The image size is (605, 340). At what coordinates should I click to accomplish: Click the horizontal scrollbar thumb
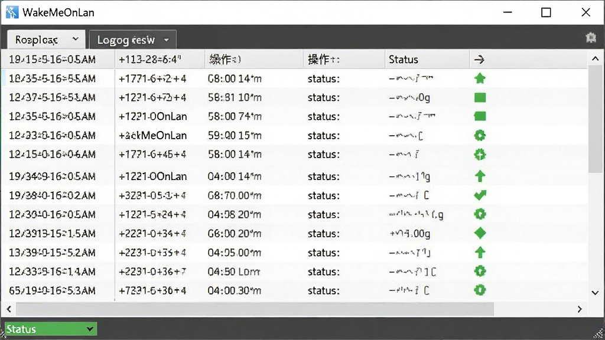pyautogui.click(x=255, y=309)
